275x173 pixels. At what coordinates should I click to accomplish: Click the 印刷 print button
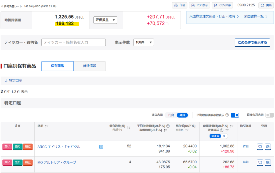coord(179,5)
